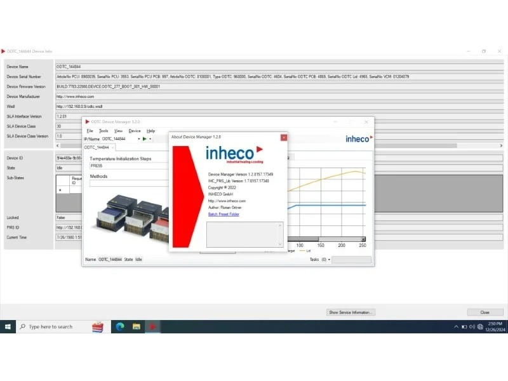Click the books stack icon on the taskbar
This screenshot has width=508, height=381.
coord(98,326)
